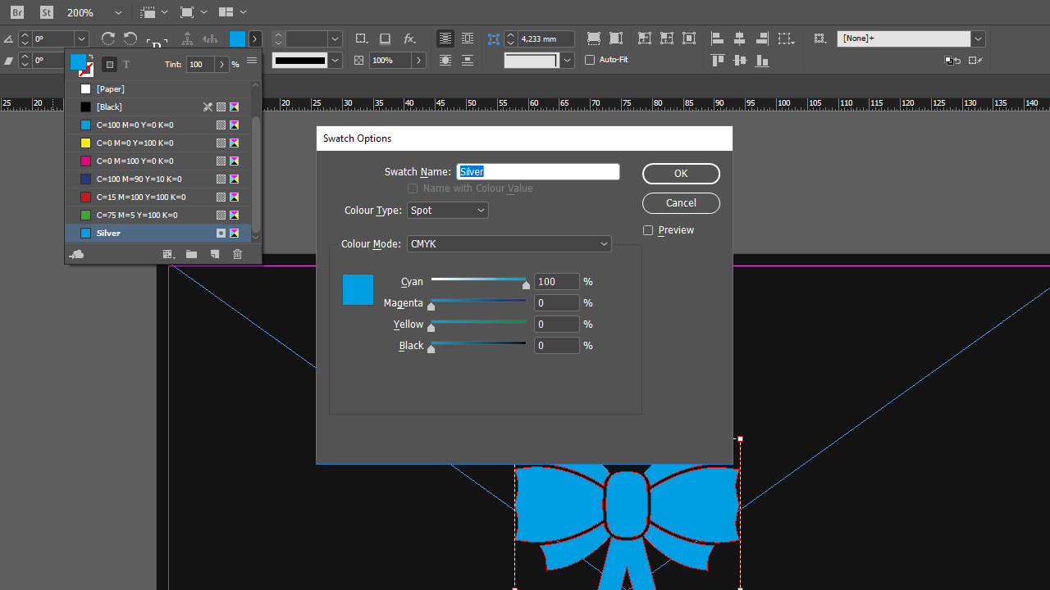Create a new colour group folder
The width and height of the screenshot is (1050, 590).
[191, 255]
